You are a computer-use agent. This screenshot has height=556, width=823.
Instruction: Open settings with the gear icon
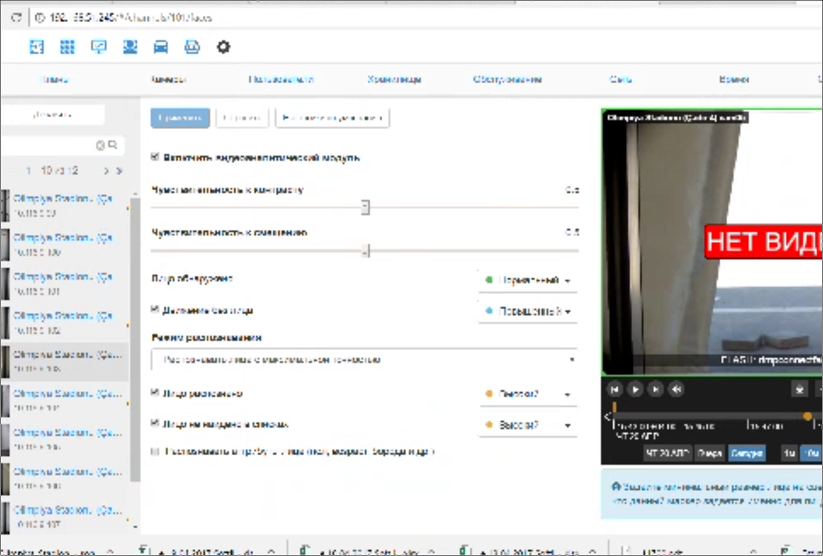(x=224, y=47)
